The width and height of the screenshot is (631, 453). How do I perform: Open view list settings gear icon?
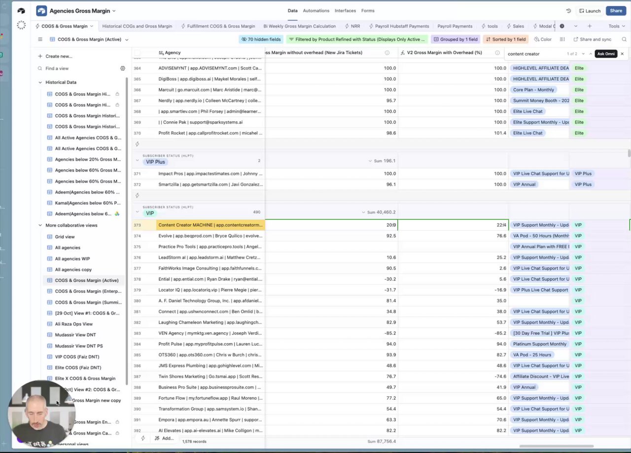click(x=123, y=69)
